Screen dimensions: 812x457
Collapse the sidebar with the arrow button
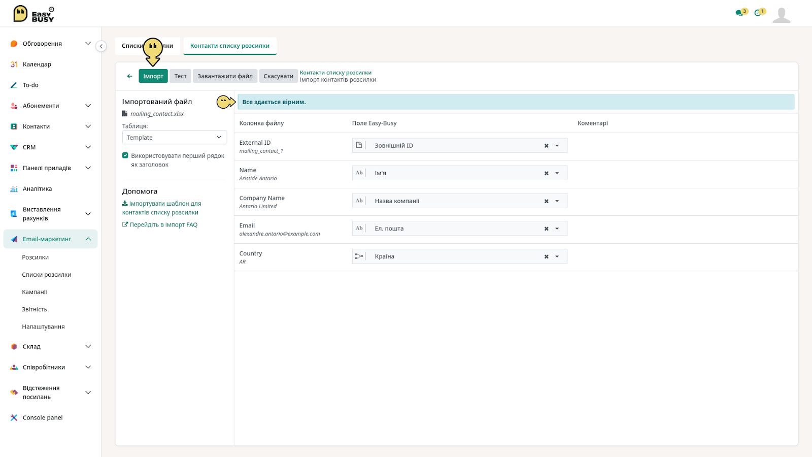(101, 46)
